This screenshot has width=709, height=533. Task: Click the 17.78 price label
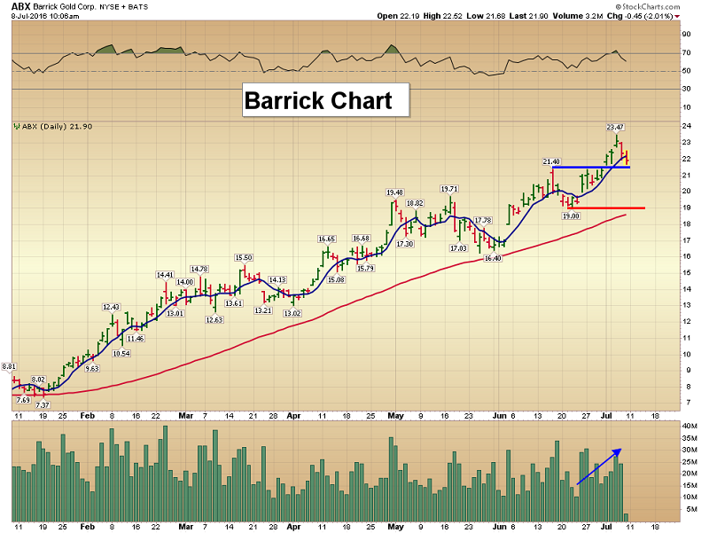pyautogui.click(x=483, y=220)
